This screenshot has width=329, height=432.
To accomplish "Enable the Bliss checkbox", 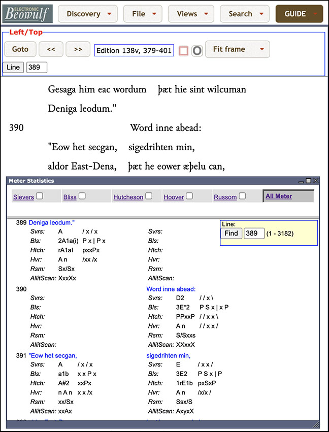I will pos(82,195).
